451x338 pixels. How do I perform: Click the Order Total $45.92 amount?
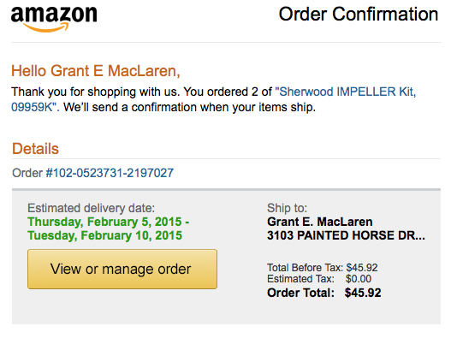pyautogui.click(x=363, y=293)
